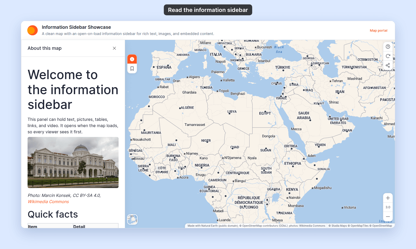Image resolution: width=416 pixels, height=249 pixels.
Task: Click the Tamanrasset city label
Action: click(x=195, y=125)
